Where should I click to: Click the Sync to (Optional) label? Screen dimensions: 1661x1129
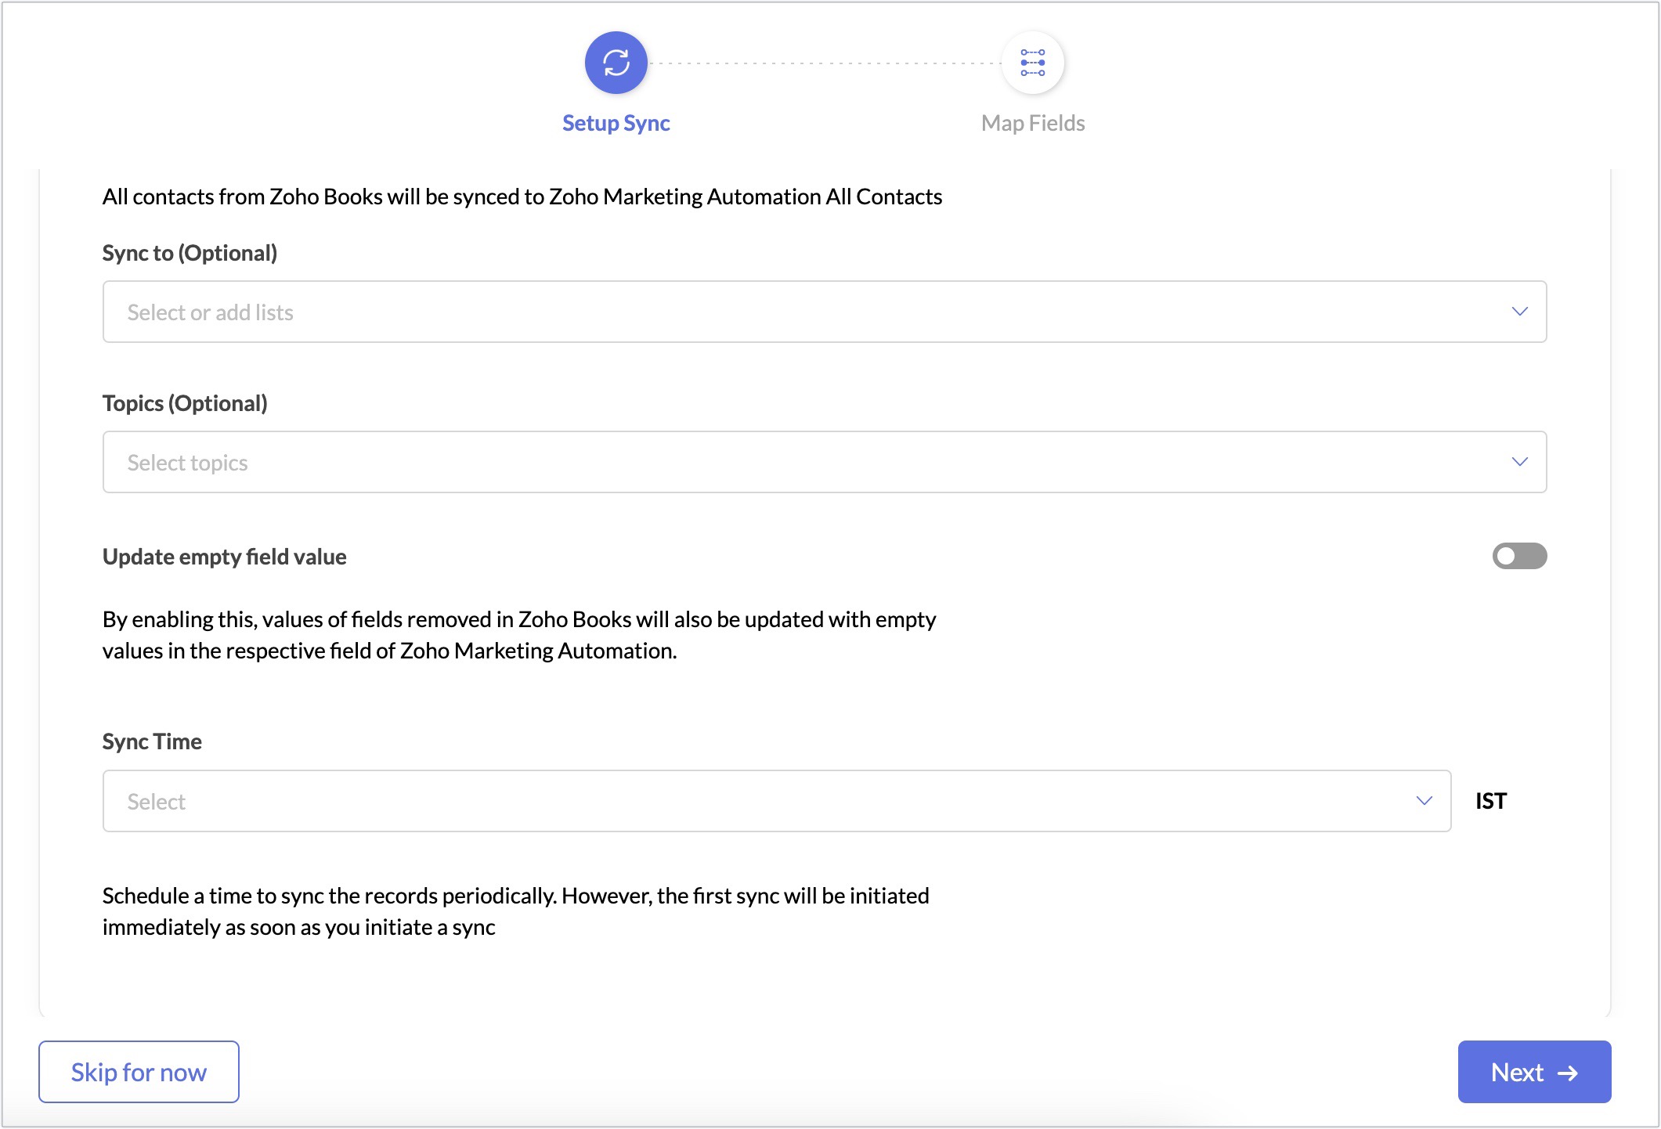190,253
